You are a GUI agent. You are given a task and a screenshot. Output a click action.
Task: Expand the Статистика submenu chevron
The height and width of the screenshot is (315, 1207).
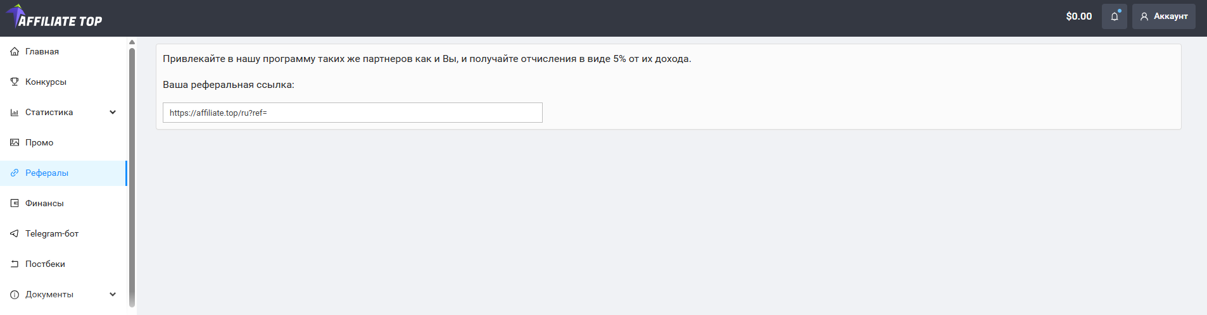pyautogui.click(x=113, y=113)
